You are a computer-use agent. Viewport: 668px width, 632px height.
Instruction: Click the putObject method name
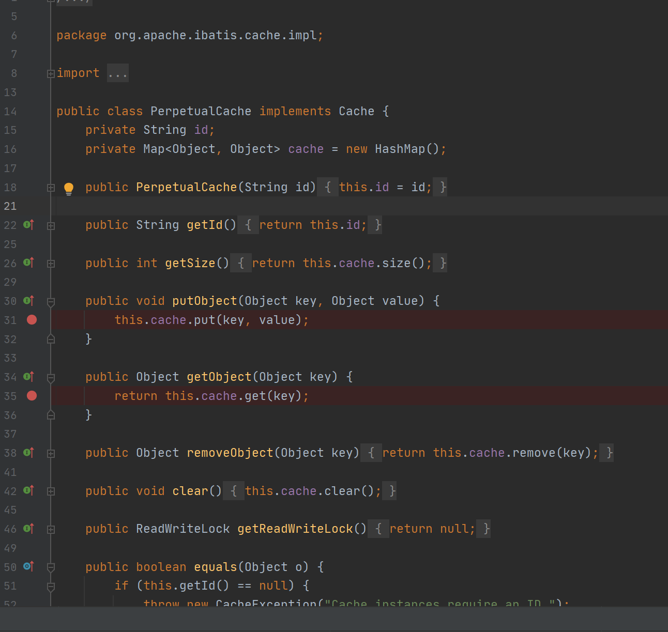click(x=204, y=301)
